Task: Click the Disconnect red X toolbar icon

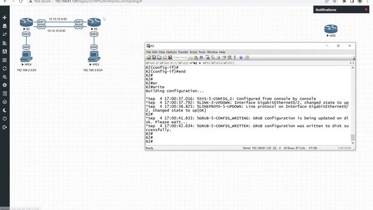Action: pyautogui.click(x=170, y=57)
